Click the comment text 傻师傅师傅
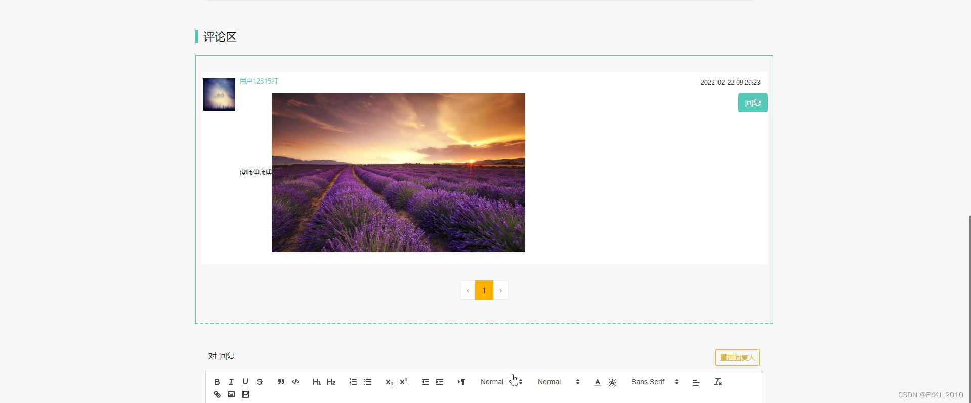This screenshot has height=403, width=971. (256, 172)
